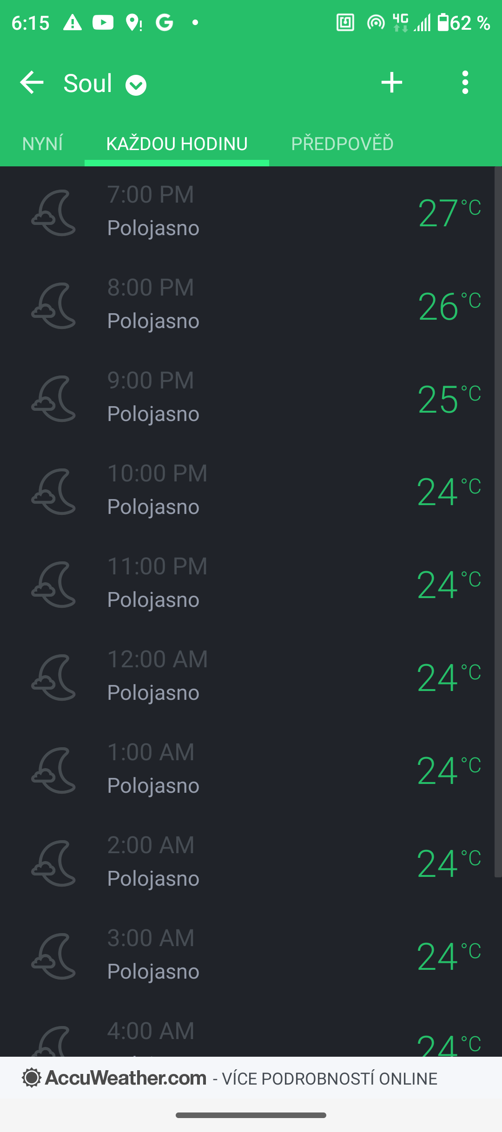The height and width of the screenshot is (1132, 502).
Task: Tap the back arrow icon
Action: point(32,83)
